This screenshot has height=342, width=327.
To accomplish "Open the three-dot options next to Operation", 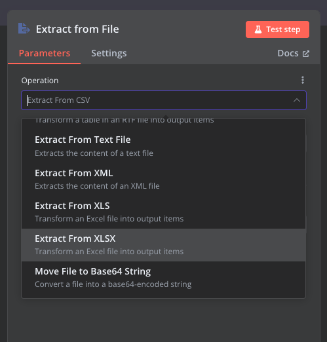I will click(x=303, y=80).
